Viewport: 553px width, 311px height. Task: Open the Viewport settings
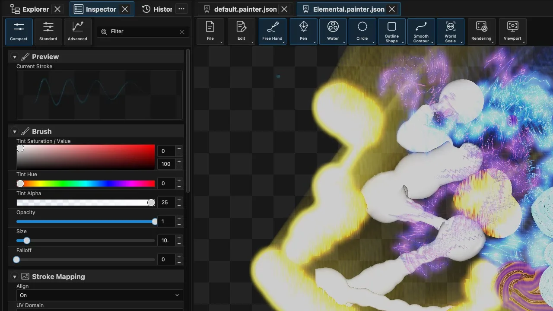point(512,32)
